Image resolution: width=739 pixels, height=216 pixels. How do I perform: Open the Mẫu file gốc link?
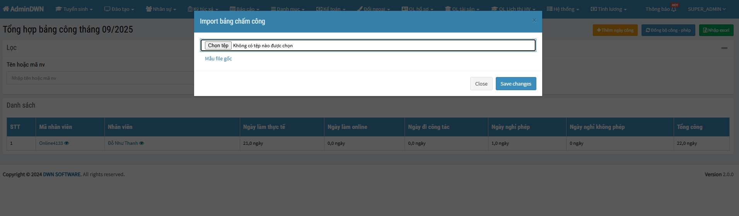coord(218,59)
